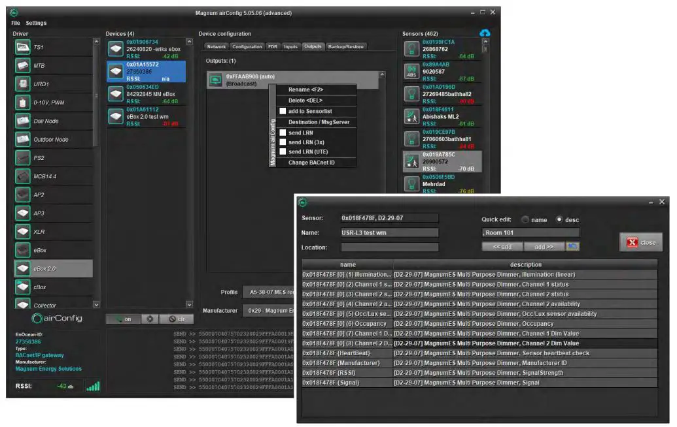Click the diamond button between on and clr
This screenshot has height=427, width=677.
(x=150, y=319)
